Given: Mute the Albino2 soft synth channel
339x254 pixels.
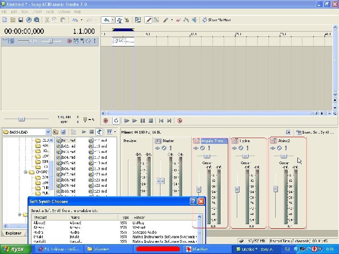Looking at the screenshot, I should coord(279,148).
